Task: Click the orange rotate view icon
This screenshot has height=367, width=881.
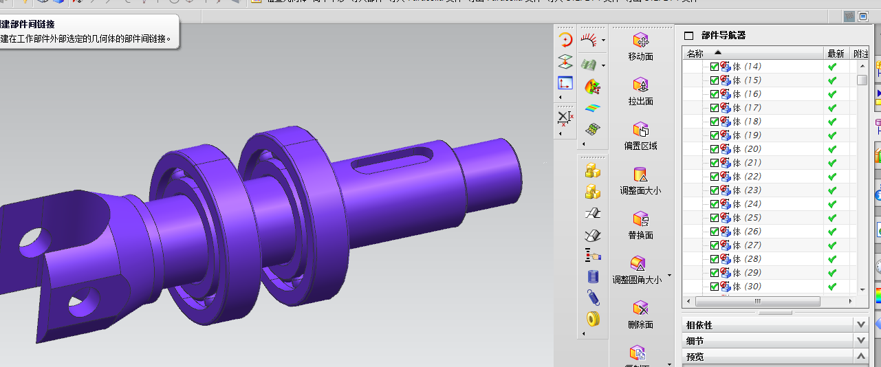Action: pos(565,40)
